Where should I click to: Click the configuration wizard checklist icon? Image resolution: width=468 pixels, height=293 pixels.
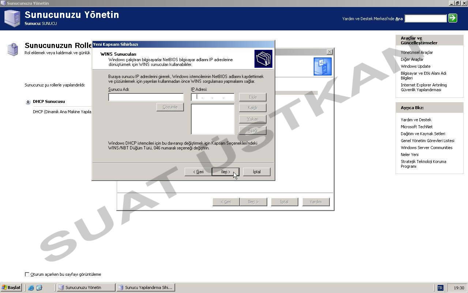tap(322, 66)
